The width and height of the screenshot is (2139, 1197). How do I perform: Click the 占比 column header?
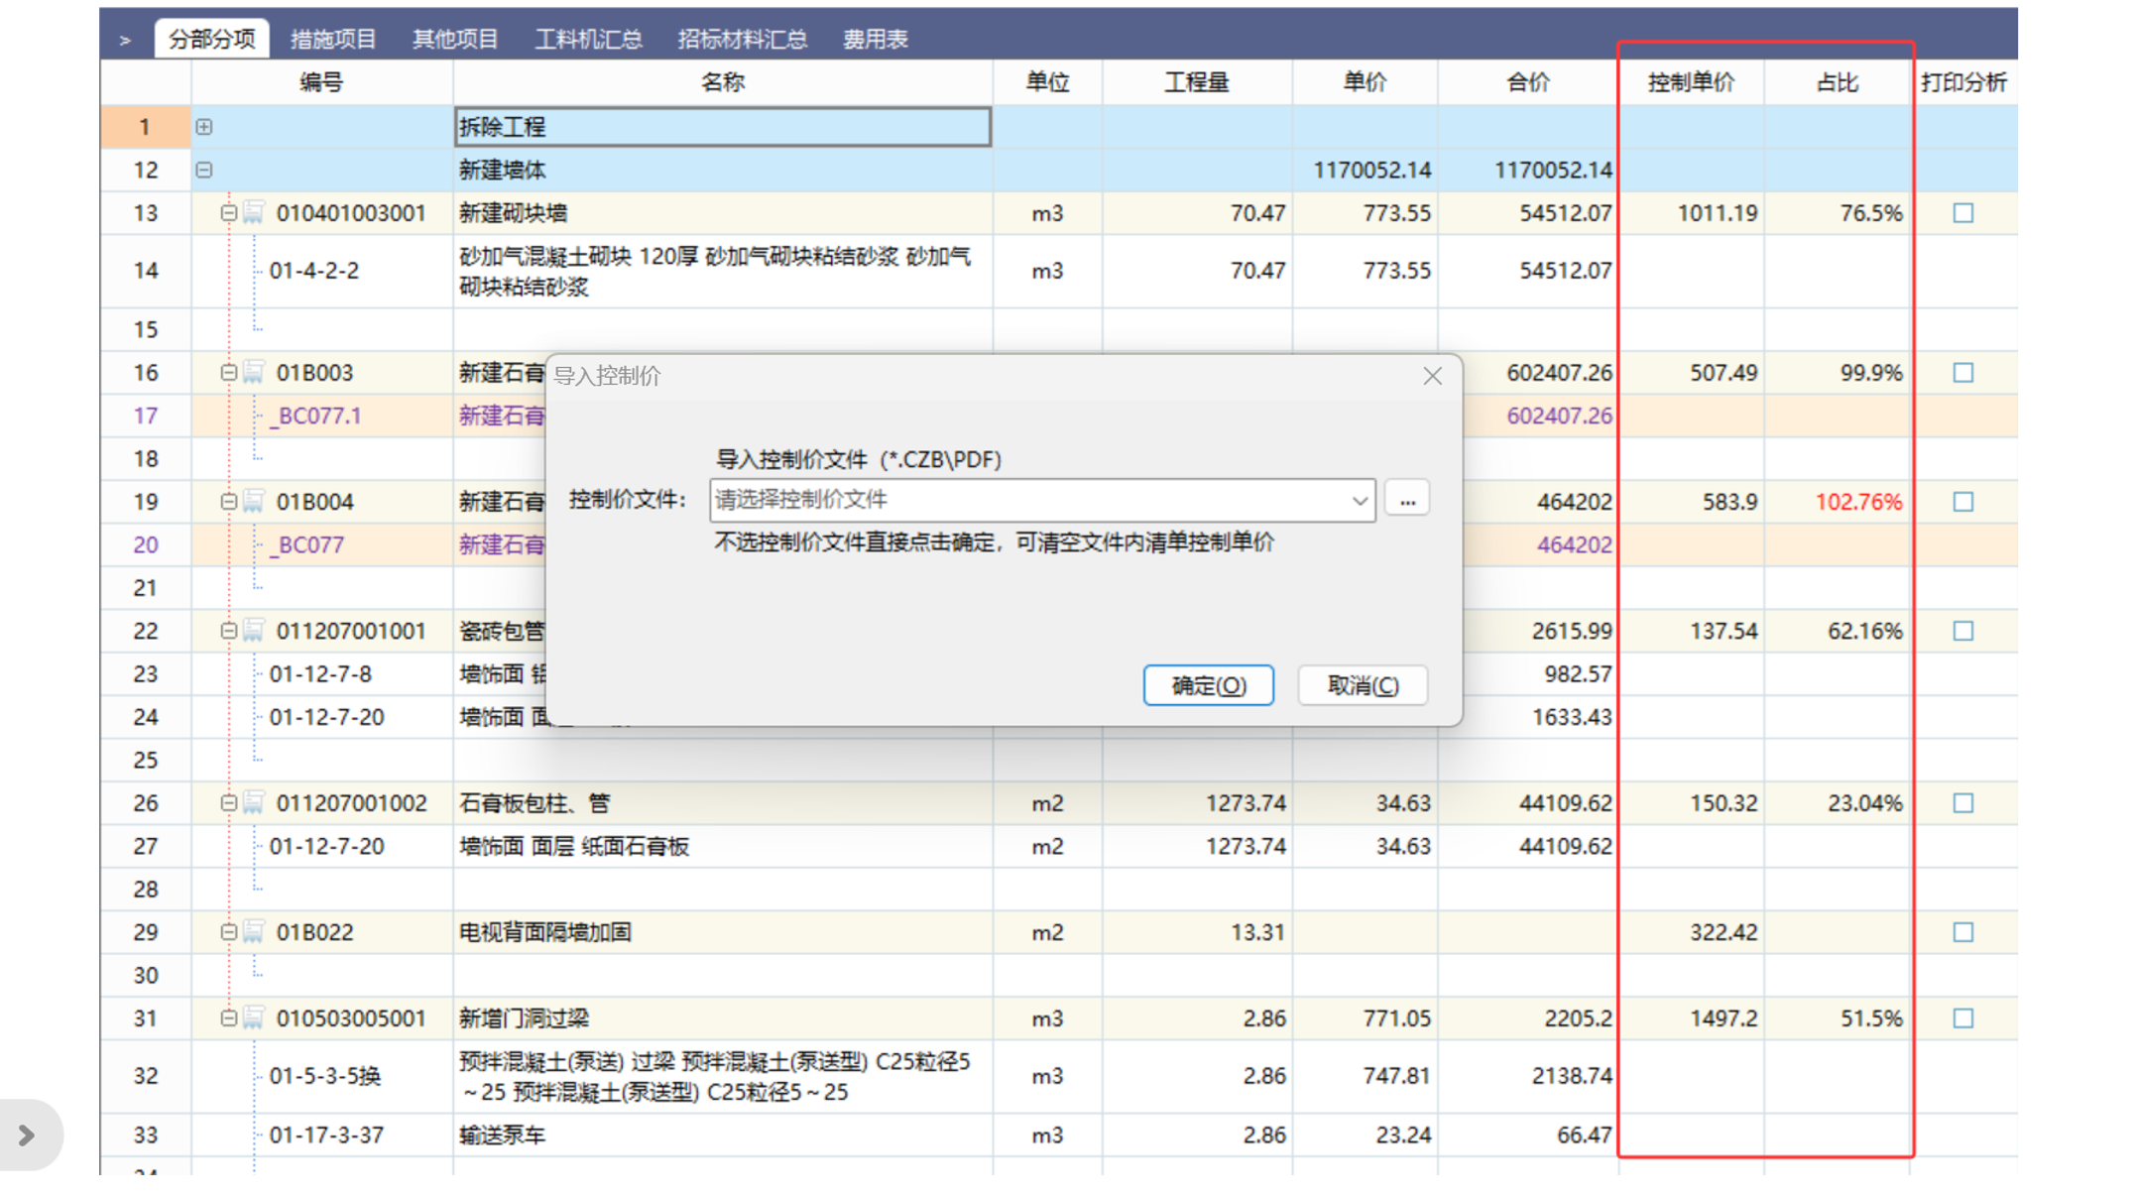(1837, 82)
